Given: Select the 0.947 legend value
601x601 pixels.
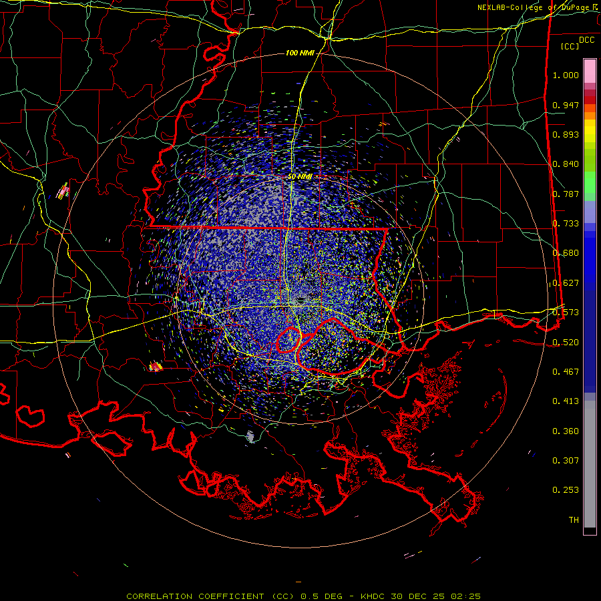Looking at the screenshot, I should click(566, 105).
